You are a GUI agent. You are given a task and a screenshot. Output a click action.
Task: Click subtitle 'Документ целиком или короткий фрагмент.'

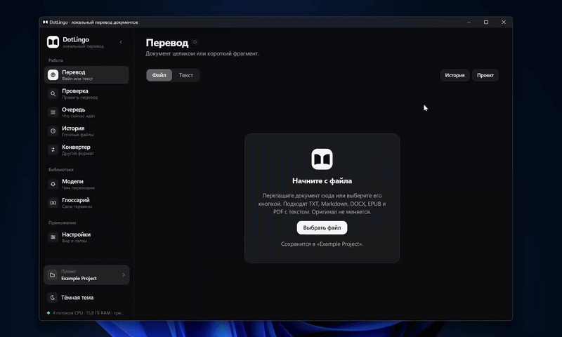202,53
